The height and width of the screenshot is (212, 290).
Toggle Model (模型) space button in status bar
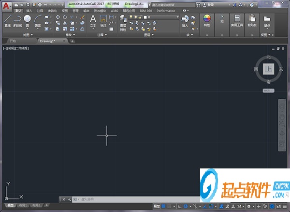coord(157,206)
